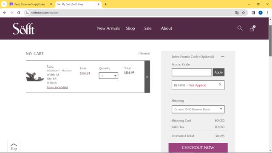This screenshot has width=272, height=153.
Task: Open the About menu
Action: [x=167, y=28]
